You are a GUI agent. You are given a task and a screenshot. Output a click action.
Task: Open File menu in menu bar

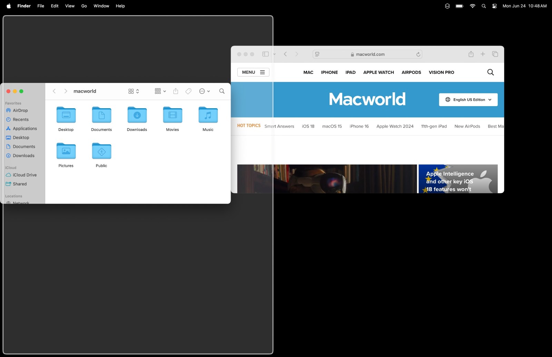click(x=41, y=6)
